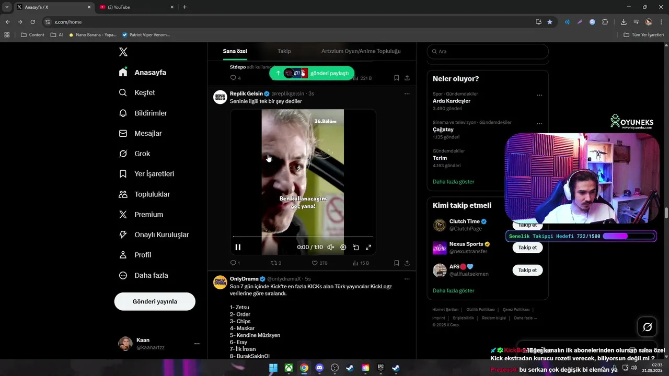Open Onaylı Kuruluşlar in the sidebar
This screenshot has height=376, width=669.
(154, 234)
